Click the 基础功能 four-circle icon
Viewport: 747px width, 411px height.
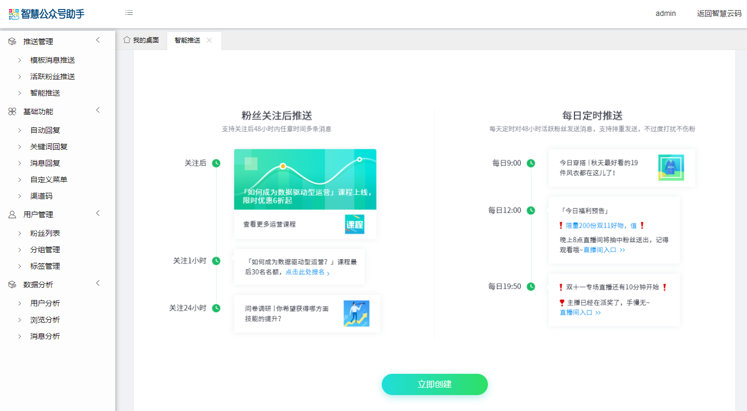(x=12, y=112)
